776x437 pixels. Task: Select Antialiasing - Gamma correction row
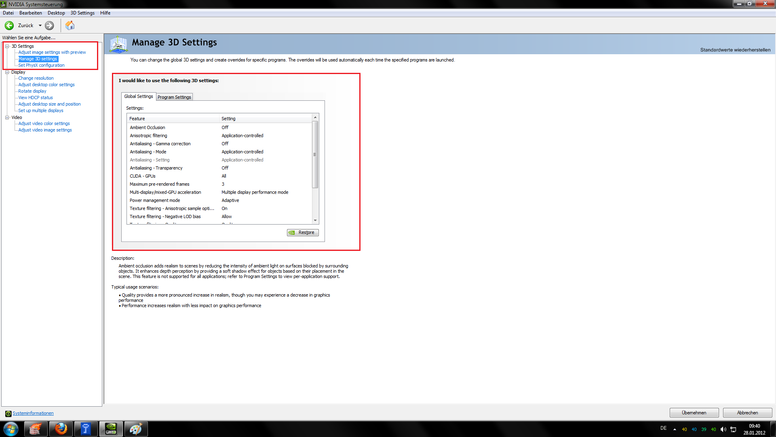(219, 144)
